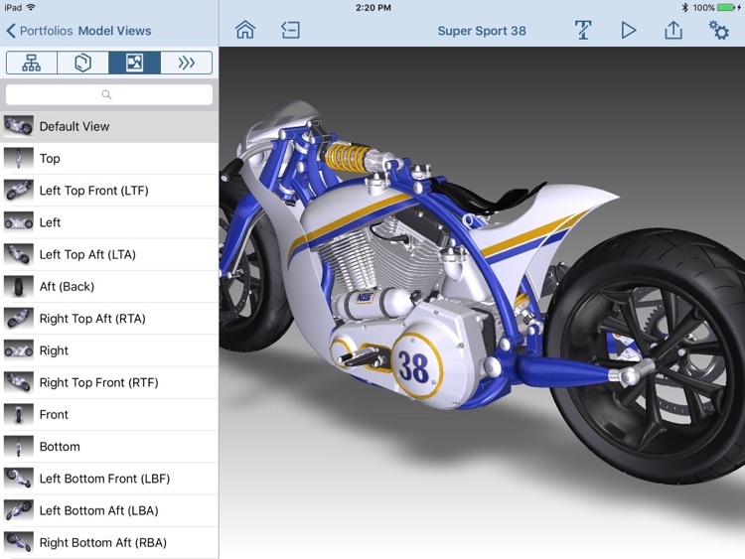
Task: Tap the Home icon
Action: 245,30
